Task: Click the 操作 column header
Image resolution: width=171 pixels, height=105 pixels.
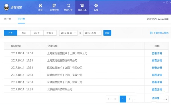Action: coord(157,46)
